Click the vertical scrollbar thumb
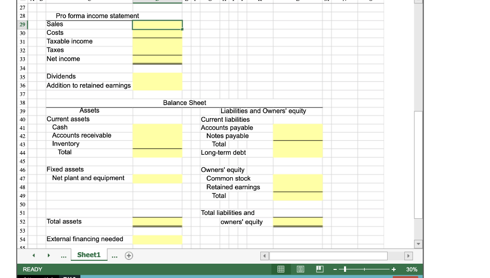490x278 pixels. 418,165
